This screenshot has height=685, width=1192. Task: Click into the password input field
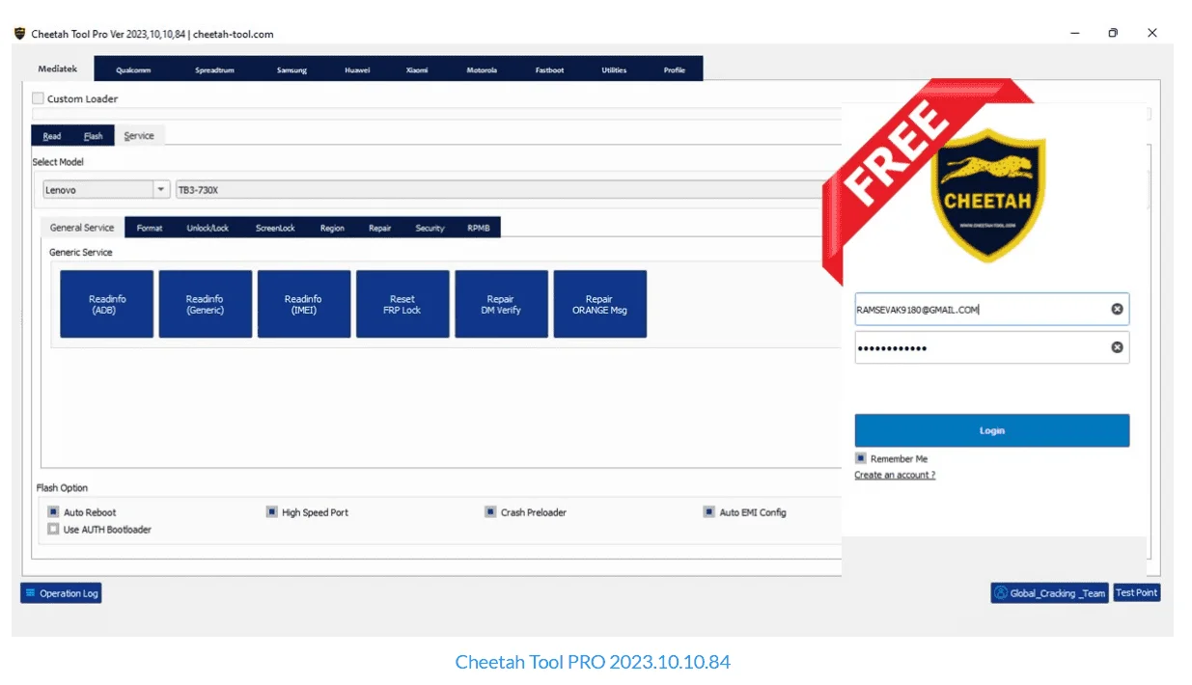(992, 347)
